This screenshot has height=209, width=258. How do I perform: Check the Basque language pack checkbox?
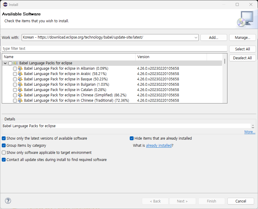pos(15,79)
